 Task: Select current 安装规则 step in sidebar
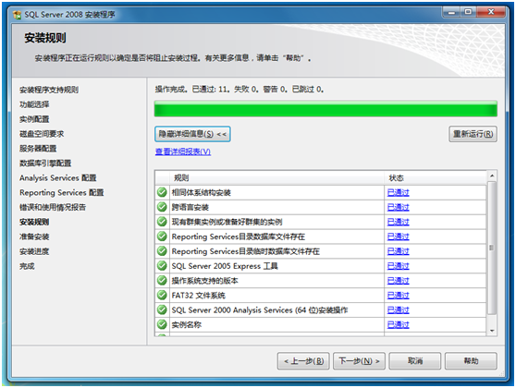coord(34,222)
